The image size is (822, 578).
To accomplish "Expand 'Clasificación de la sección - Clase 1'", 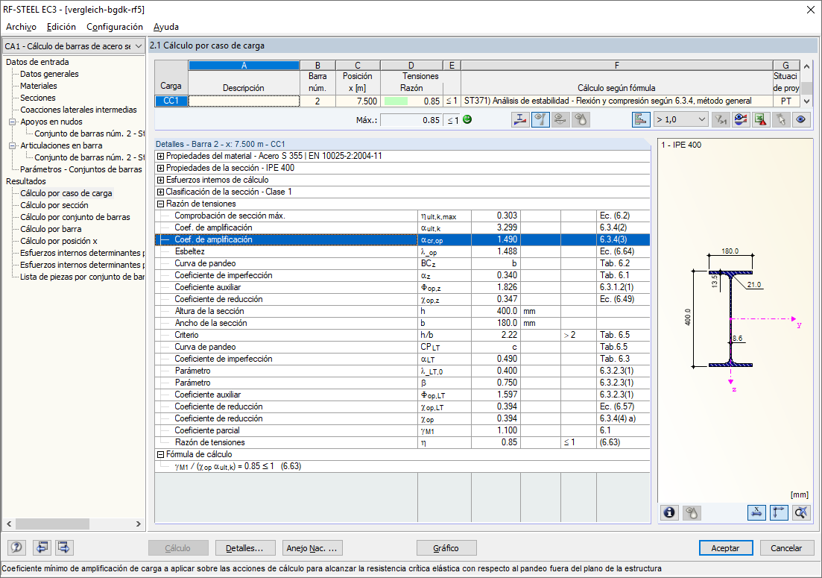I will (x=161, y=192).
